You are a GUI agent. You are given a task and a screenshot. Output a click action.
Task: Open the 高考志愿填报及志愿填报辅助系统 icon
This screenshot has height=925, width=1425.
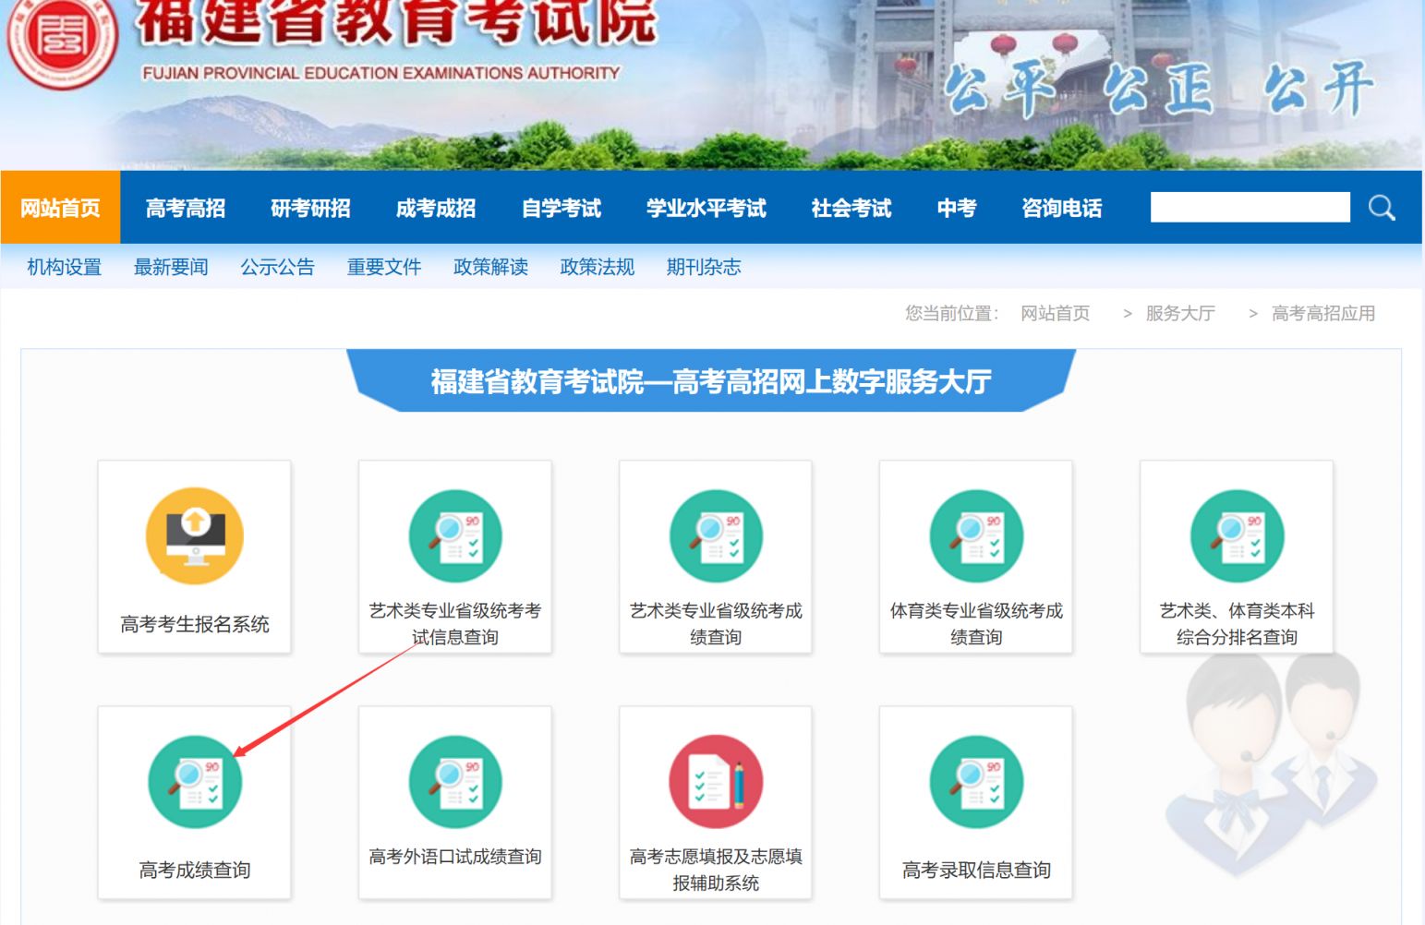tap(716, 782)
